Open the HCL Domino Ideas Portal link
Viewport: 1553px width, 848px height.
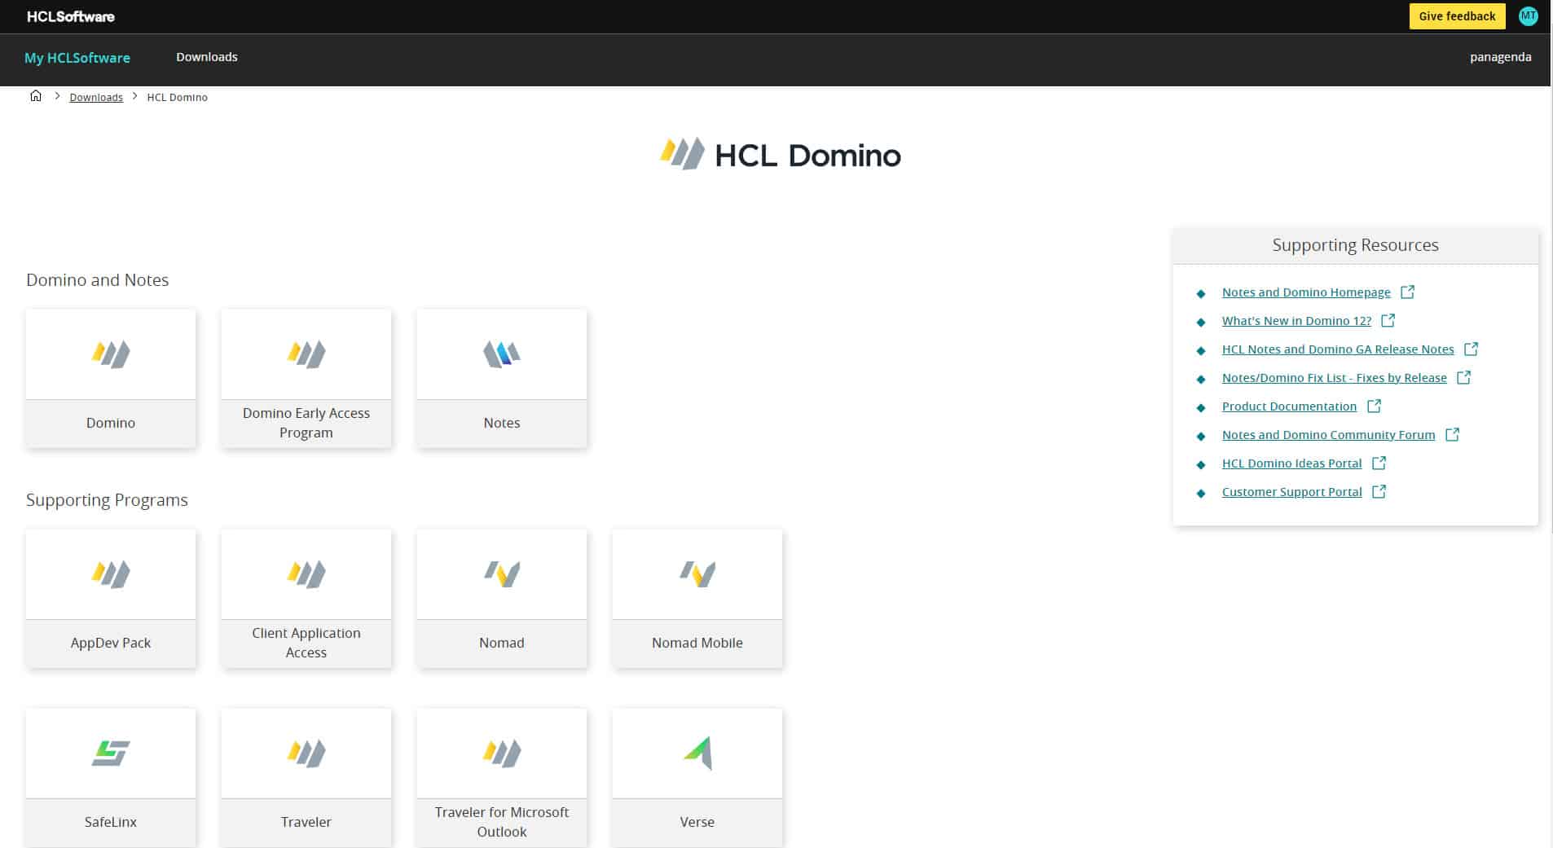tap(1291, 464)
